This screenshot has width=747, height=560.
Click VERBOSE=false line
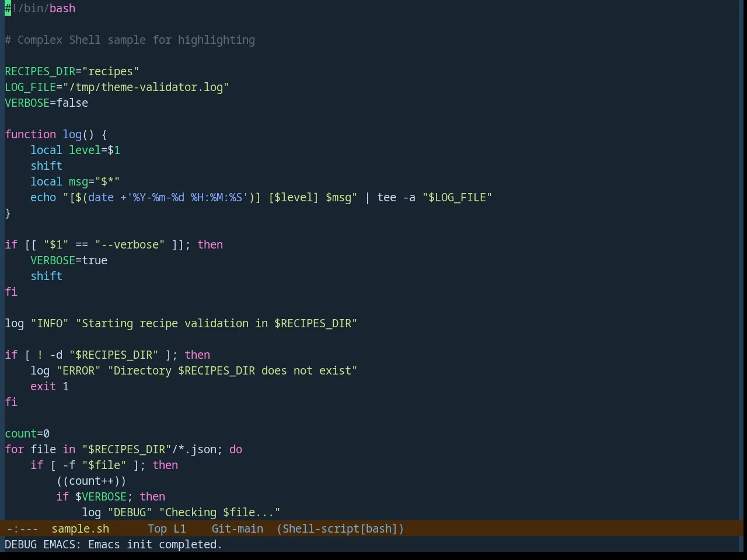[47, 103]
